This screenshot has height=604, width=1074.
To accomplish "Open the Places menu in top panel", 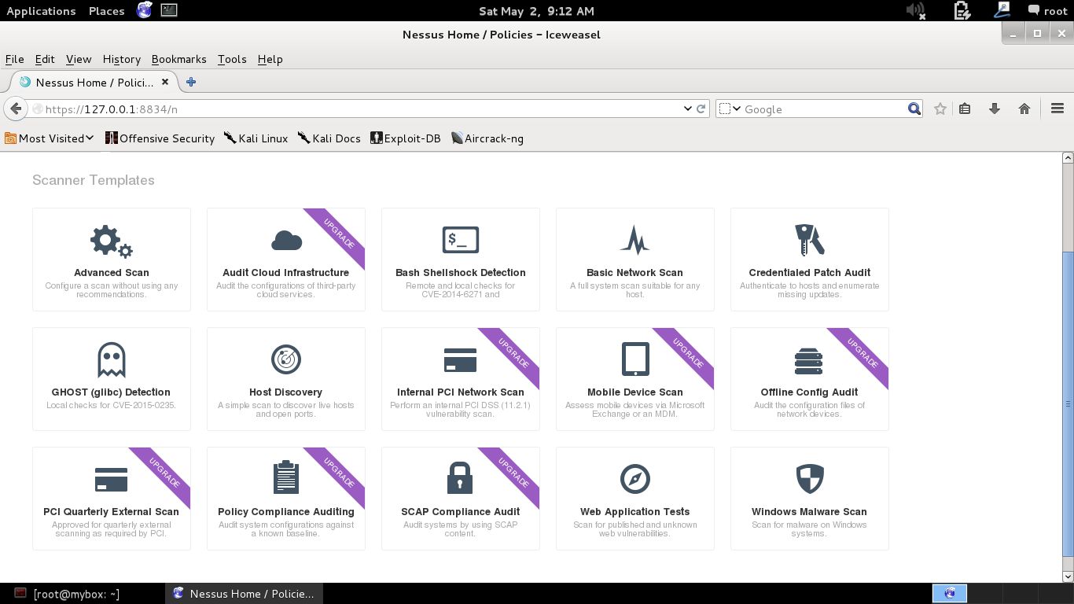I will click(x=107, y=11).
